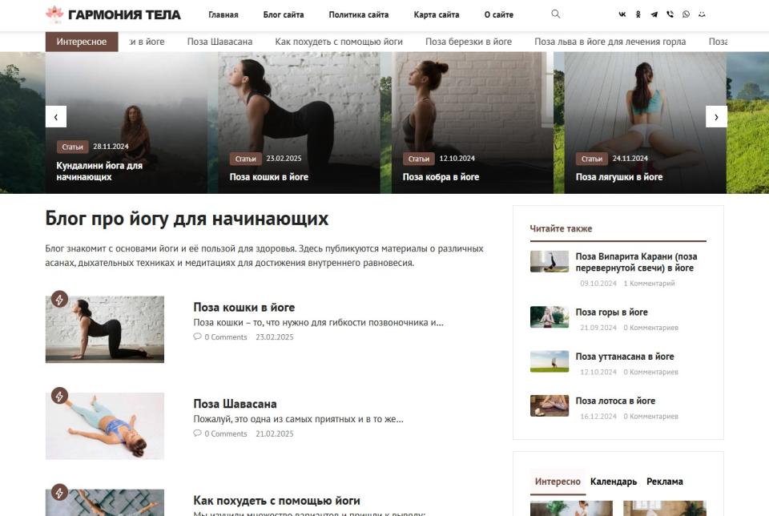Open the Telegram paper-plane icon
This screenshot has height=516, width=769.
click(654, 14)
